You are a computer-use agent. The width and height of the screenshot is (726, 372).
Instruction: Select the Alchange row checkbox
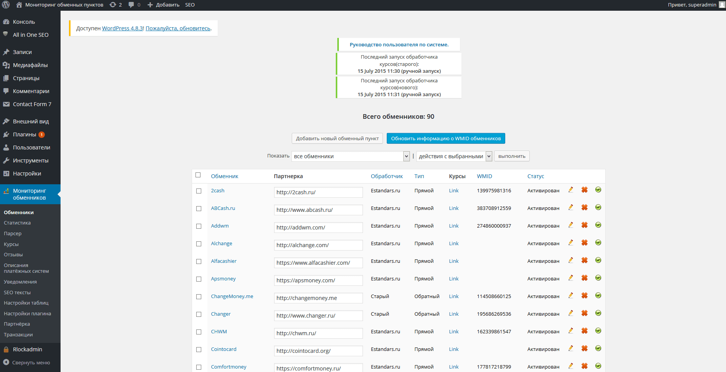point(199,244)
